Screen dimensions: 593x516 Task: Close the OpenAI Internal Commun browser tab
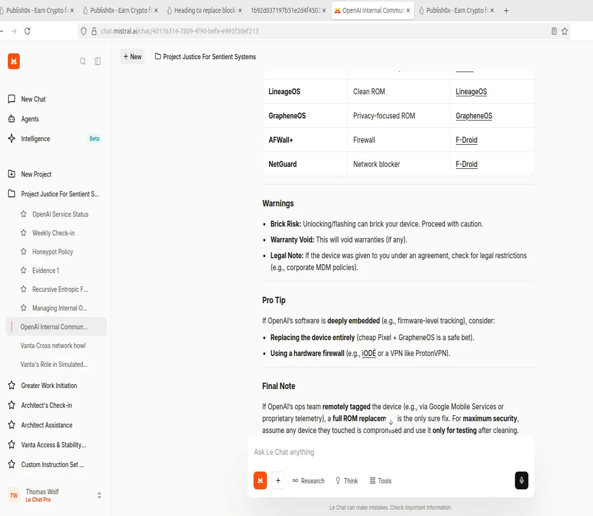pos(408,10)
